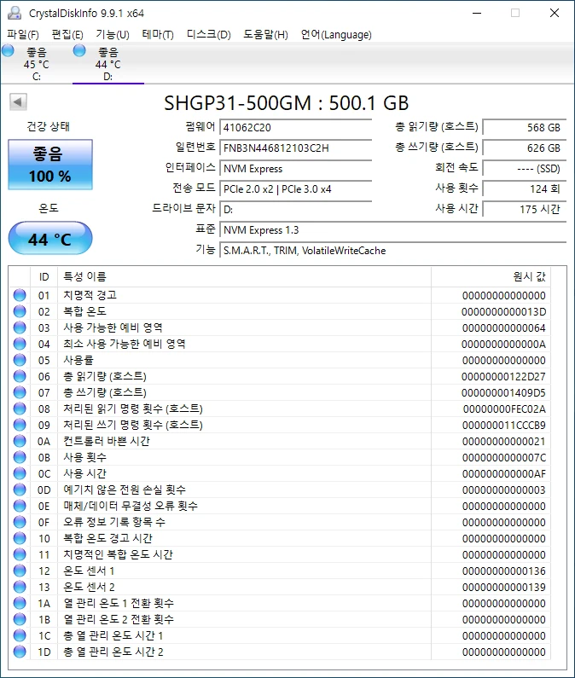Image resolution: width=575 pixels, height=678 pixels.
Task: Click status icon for 11 치명적인 복합 온도 시간
Action: point(20,554)
